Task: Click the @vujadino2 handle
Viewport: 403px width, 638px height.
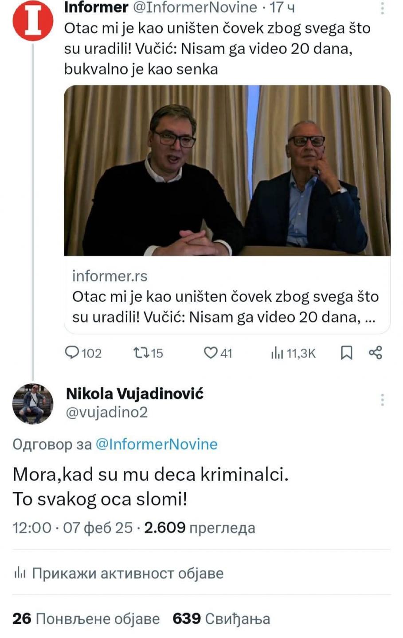Action: click(107, 412)
